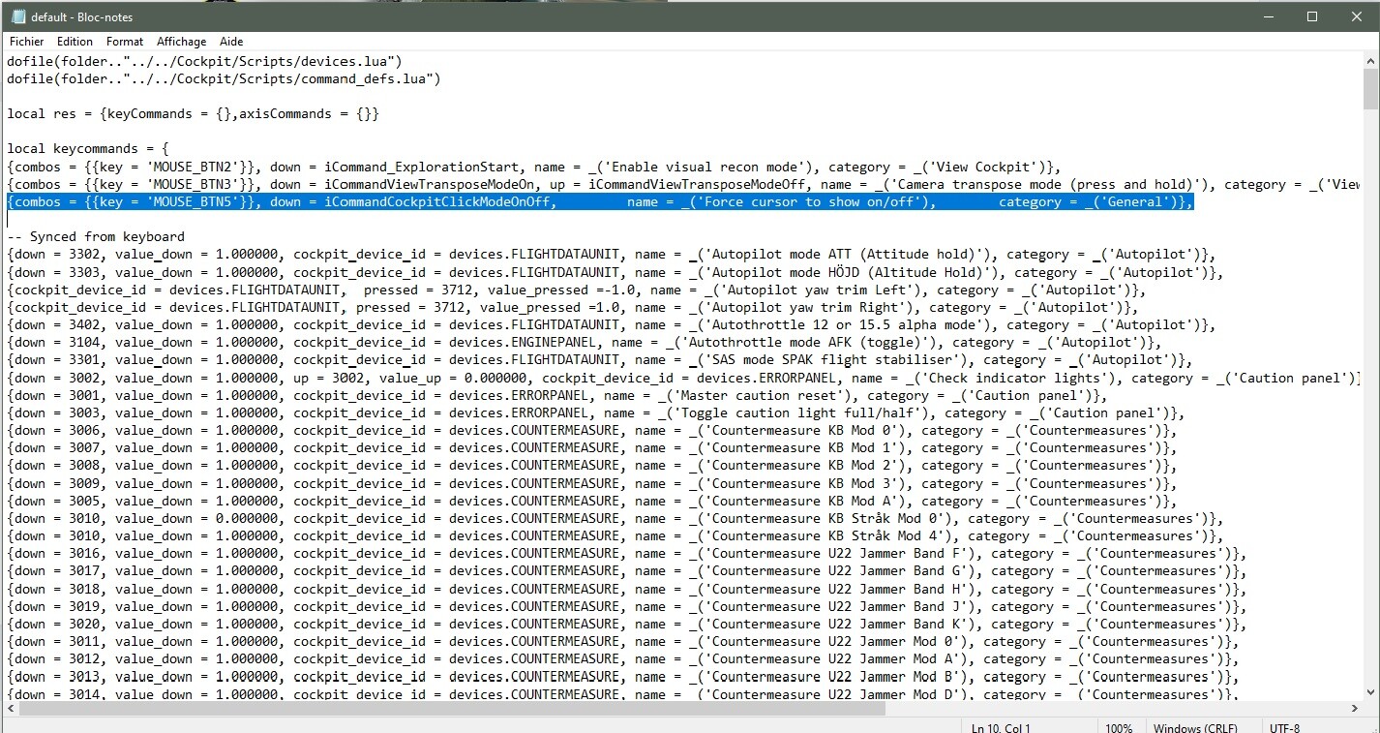Click the line containing devices.lua

click(x=204, y=61)
